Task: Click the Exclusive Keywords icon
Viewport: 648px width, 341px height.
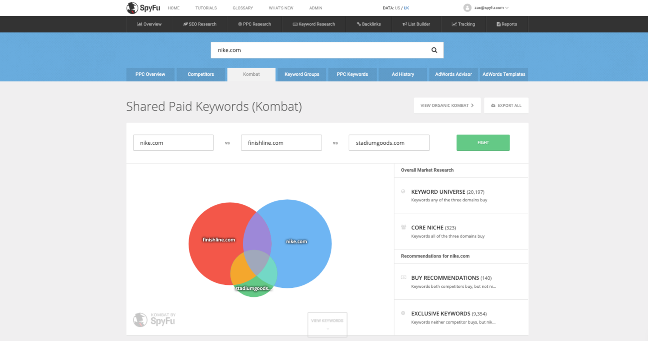Action: 403,313
